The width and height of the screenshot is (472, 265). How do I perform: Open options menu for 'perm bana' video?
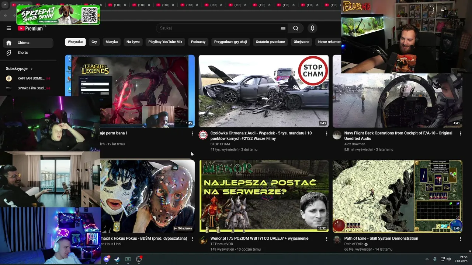point(192,134)
